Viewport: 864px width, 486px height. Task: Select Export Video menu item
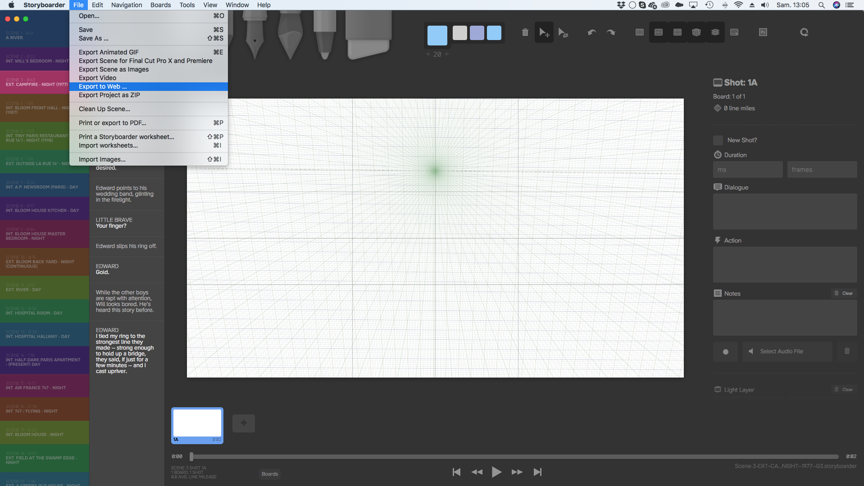tap(149, 78)
